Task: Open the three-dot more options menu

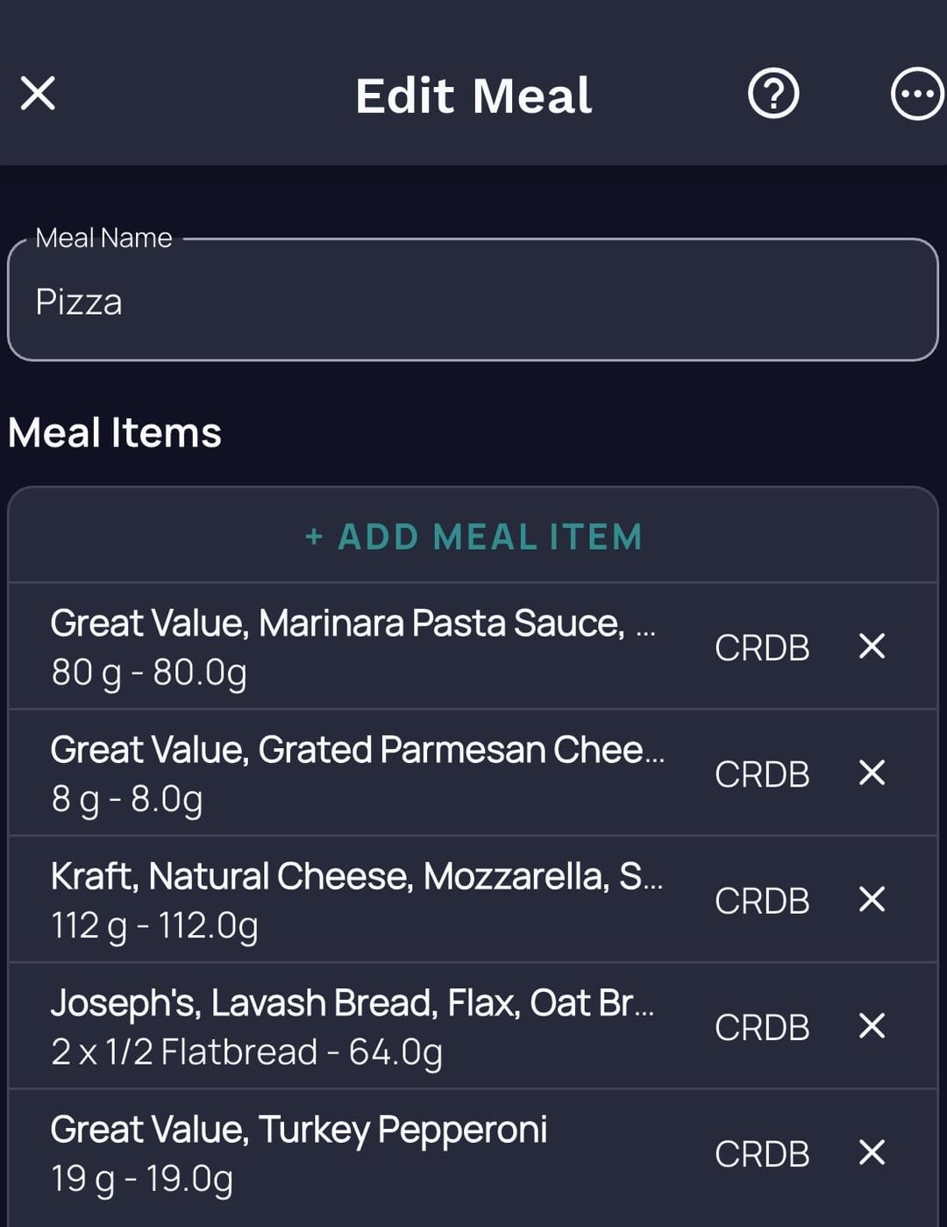Action: 916,93
